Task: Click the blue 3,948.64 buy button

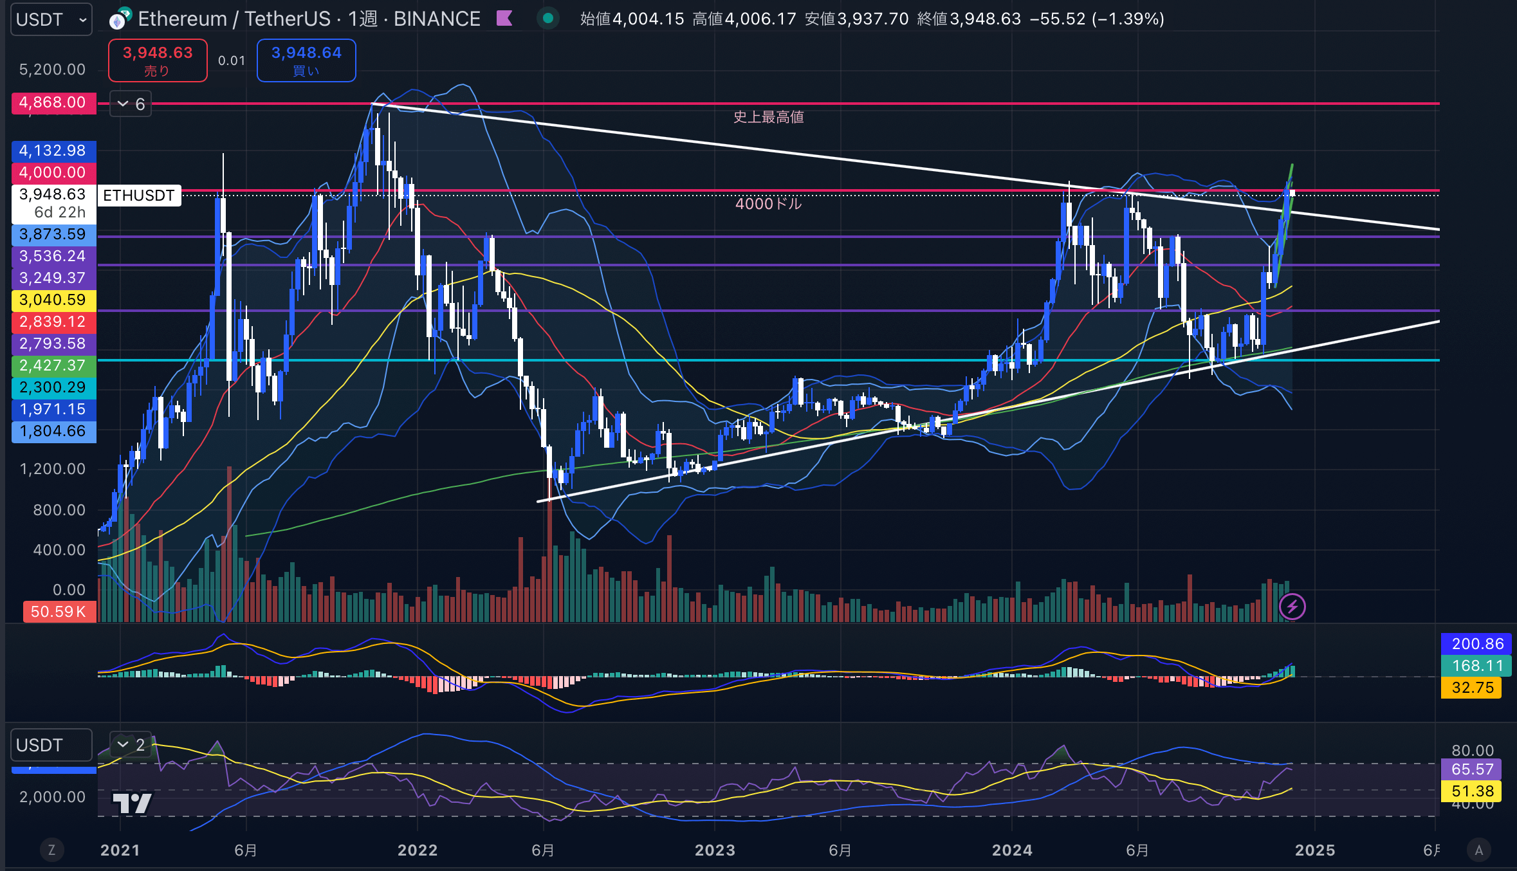Action: [306, 60]
